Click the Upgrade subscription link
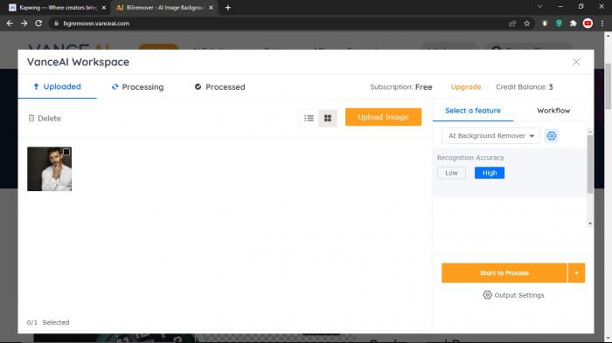 466,87
